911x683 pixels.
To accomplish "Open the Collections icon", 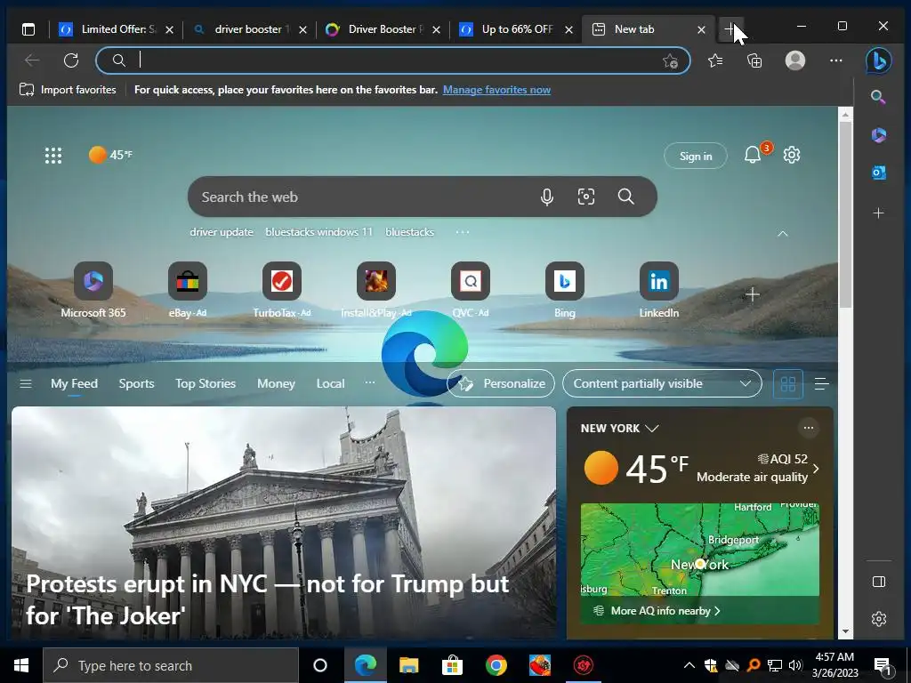I will [x=754, y=60].
